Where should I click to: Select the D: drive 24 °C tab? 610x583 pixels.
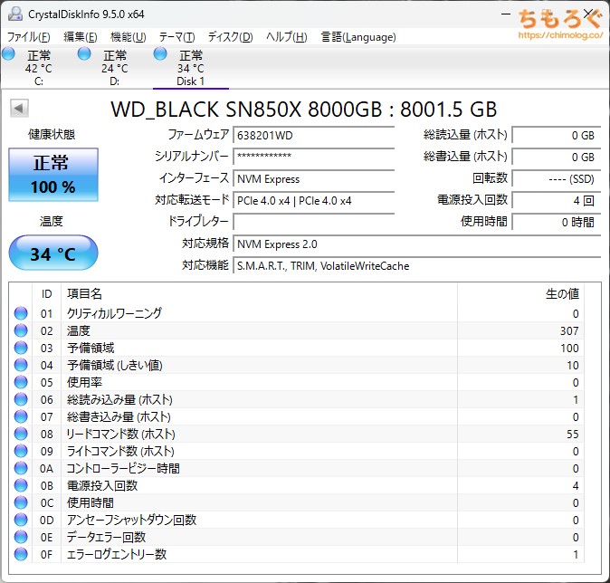click(114, 68)
